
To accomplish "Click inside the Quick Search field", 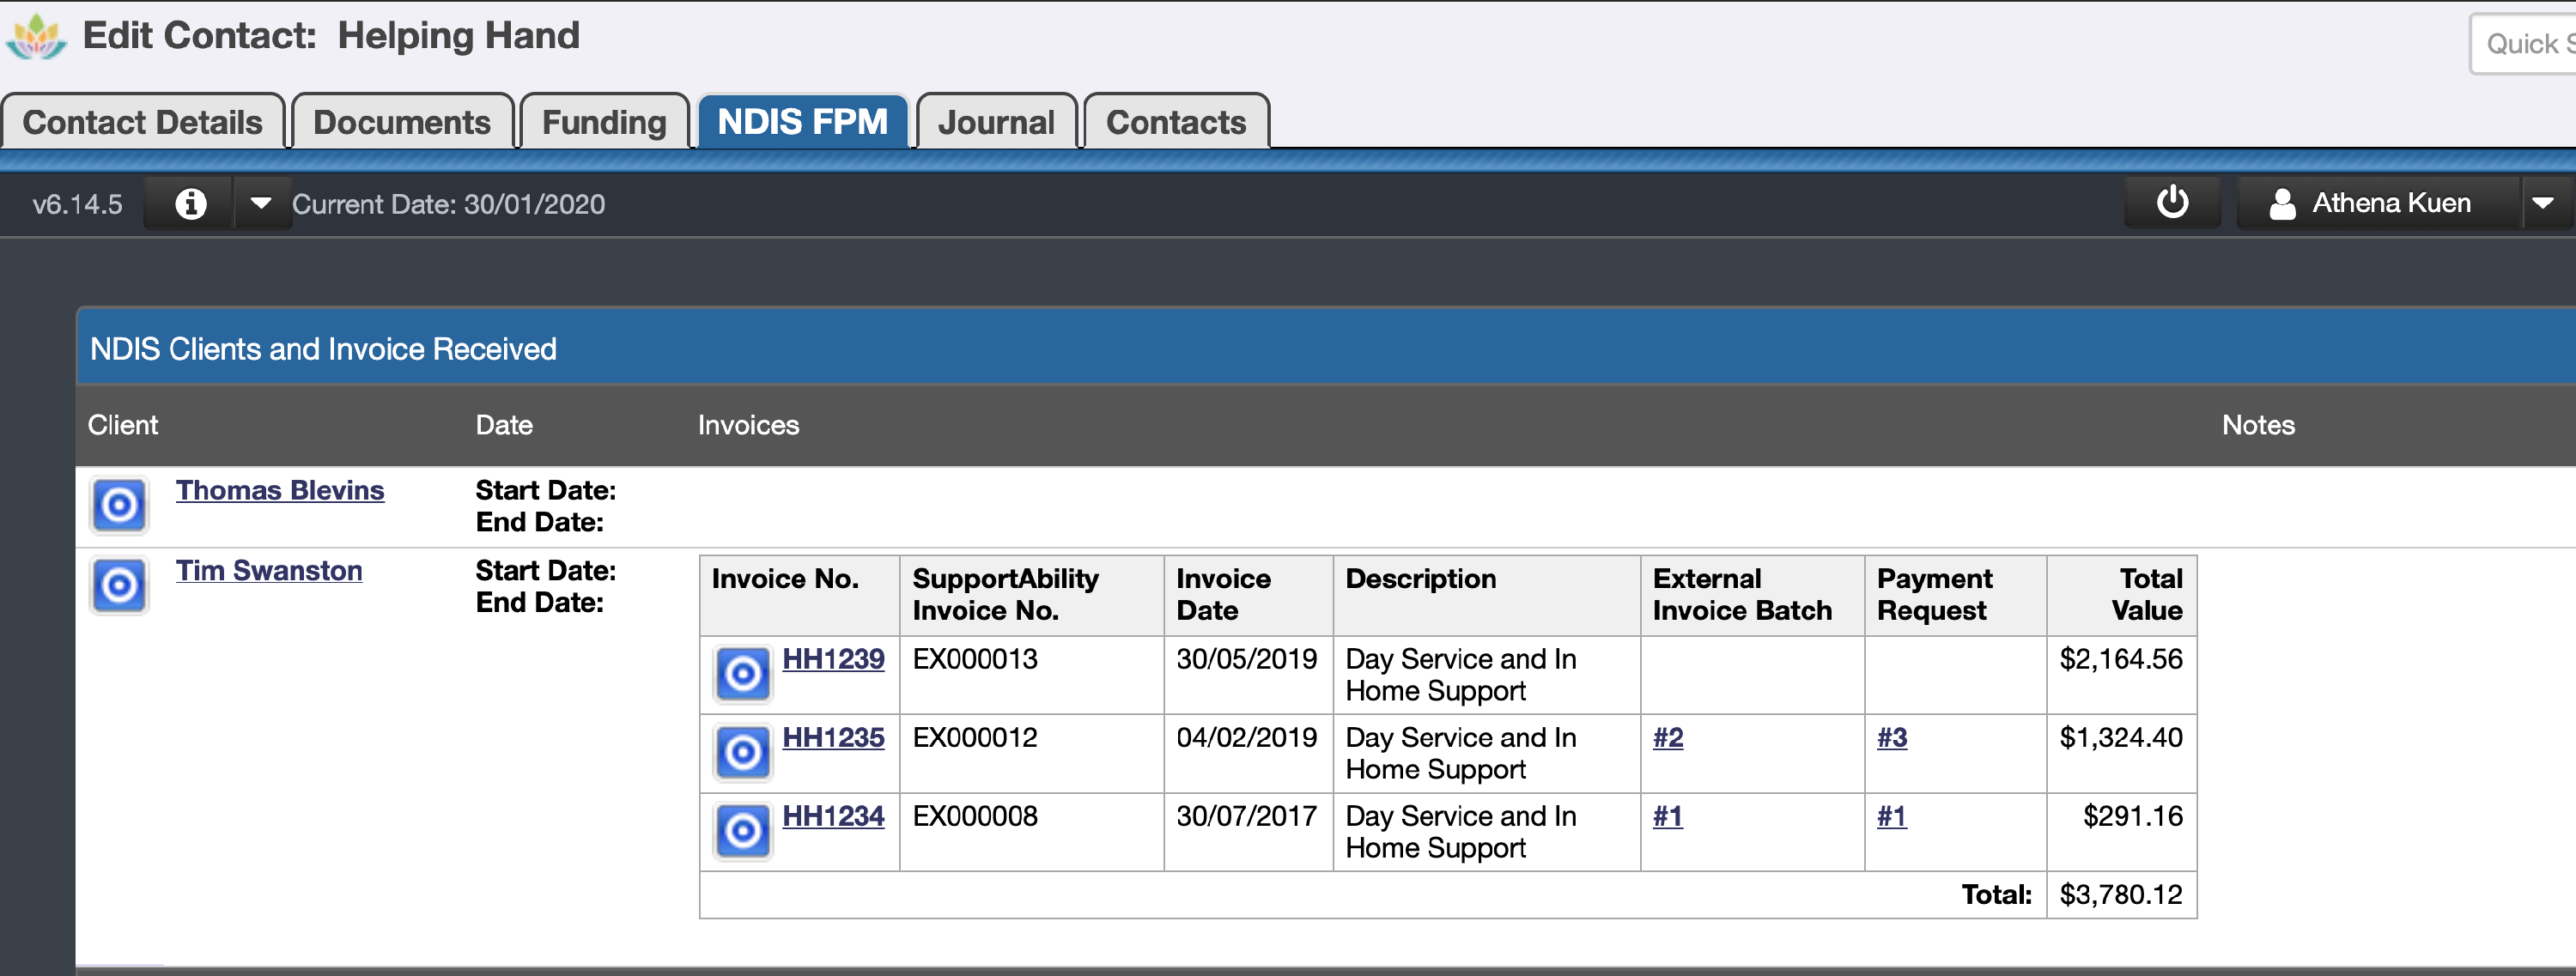I will (2525, 43).
